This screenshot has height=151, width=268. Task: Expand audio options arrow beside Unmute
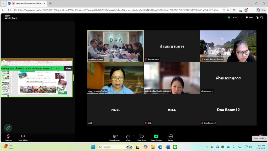click(14, 136)
